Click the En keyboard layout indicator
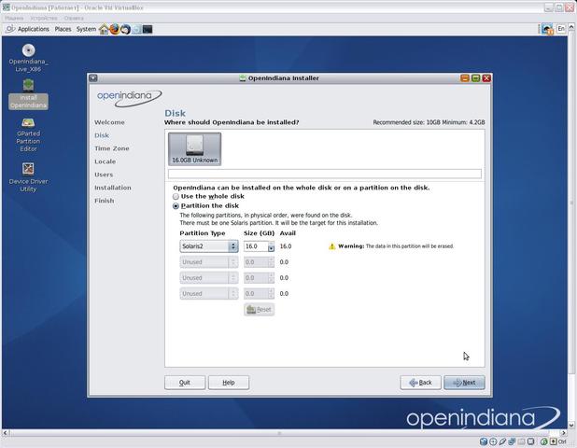The width and height of the screenshot is (577, 448). coord(561,29)
